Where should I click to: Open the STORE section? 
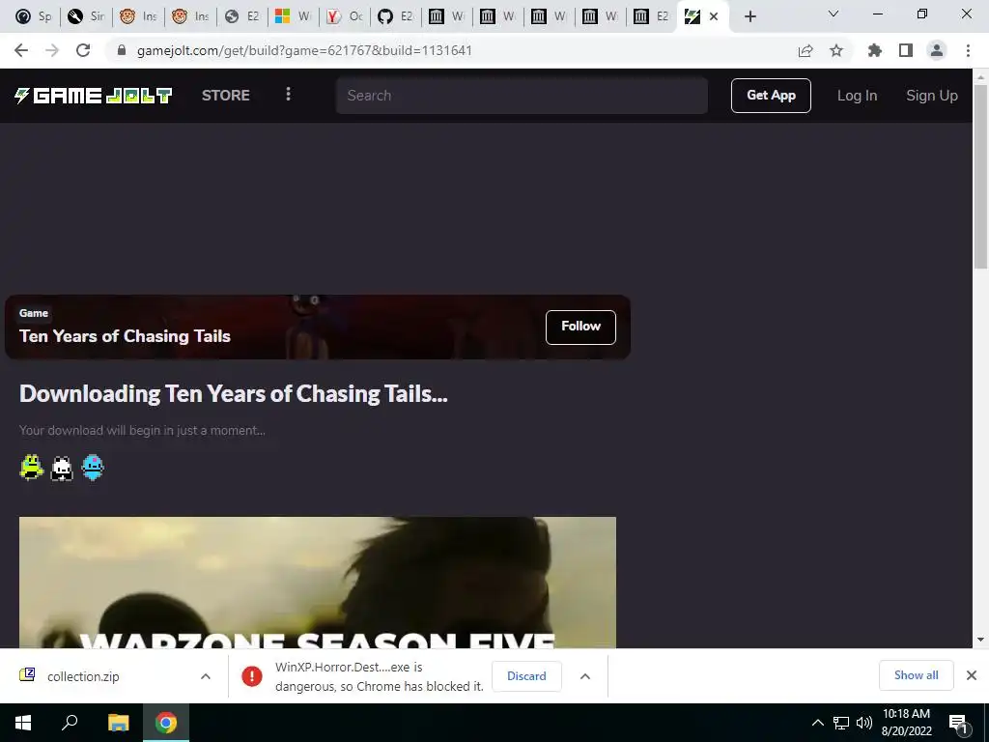click(226, 96)
